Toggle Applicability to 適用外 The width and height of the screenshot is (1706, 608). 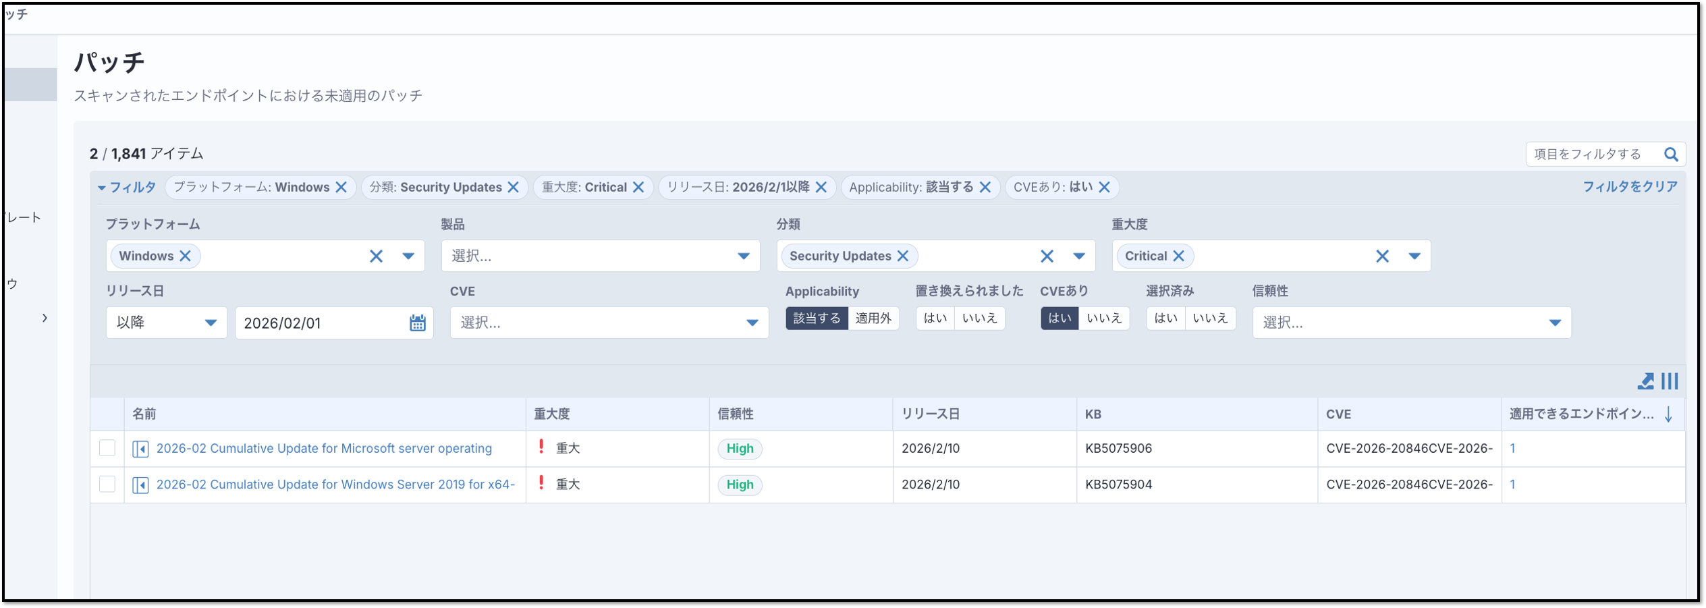pos(873,319)
